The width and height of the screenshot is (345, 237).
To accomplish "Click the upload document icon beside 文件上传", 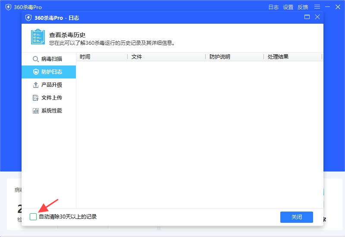I will [36, 98].
